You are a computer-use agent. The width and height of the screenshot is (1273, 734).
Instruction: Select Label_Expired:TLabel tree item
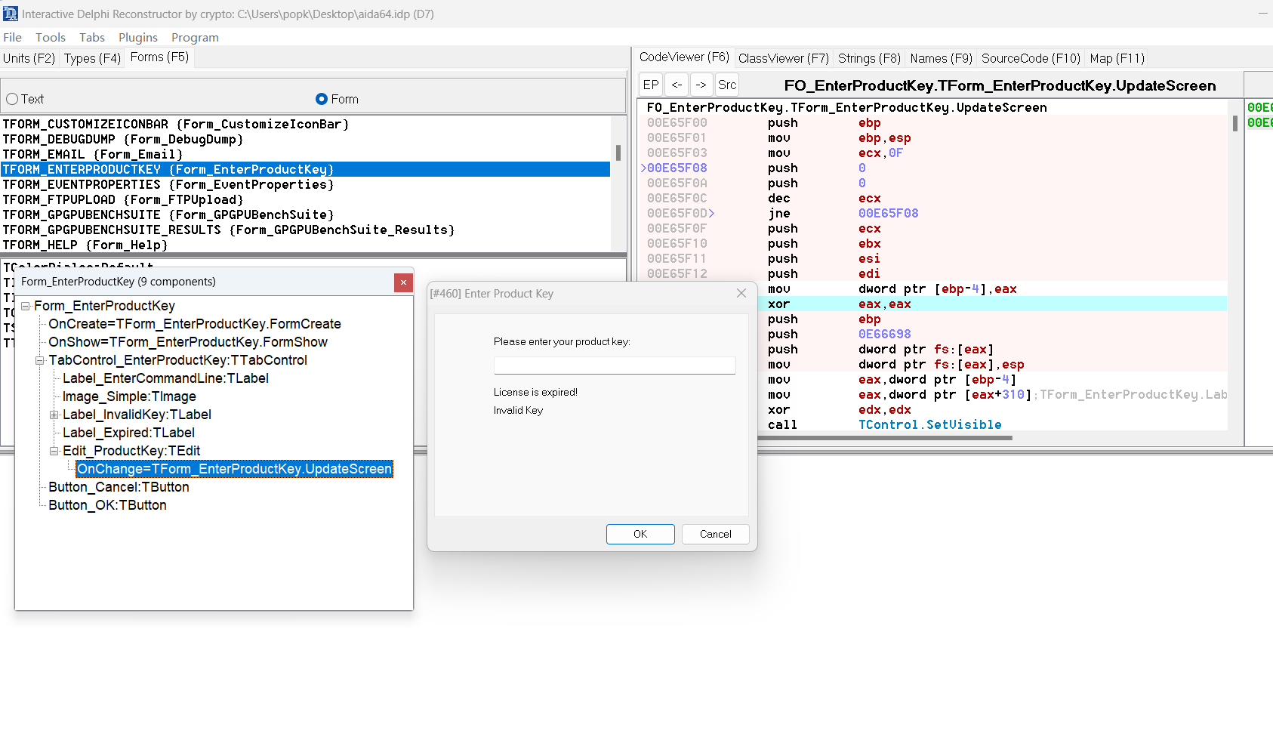tap(128, 433)
